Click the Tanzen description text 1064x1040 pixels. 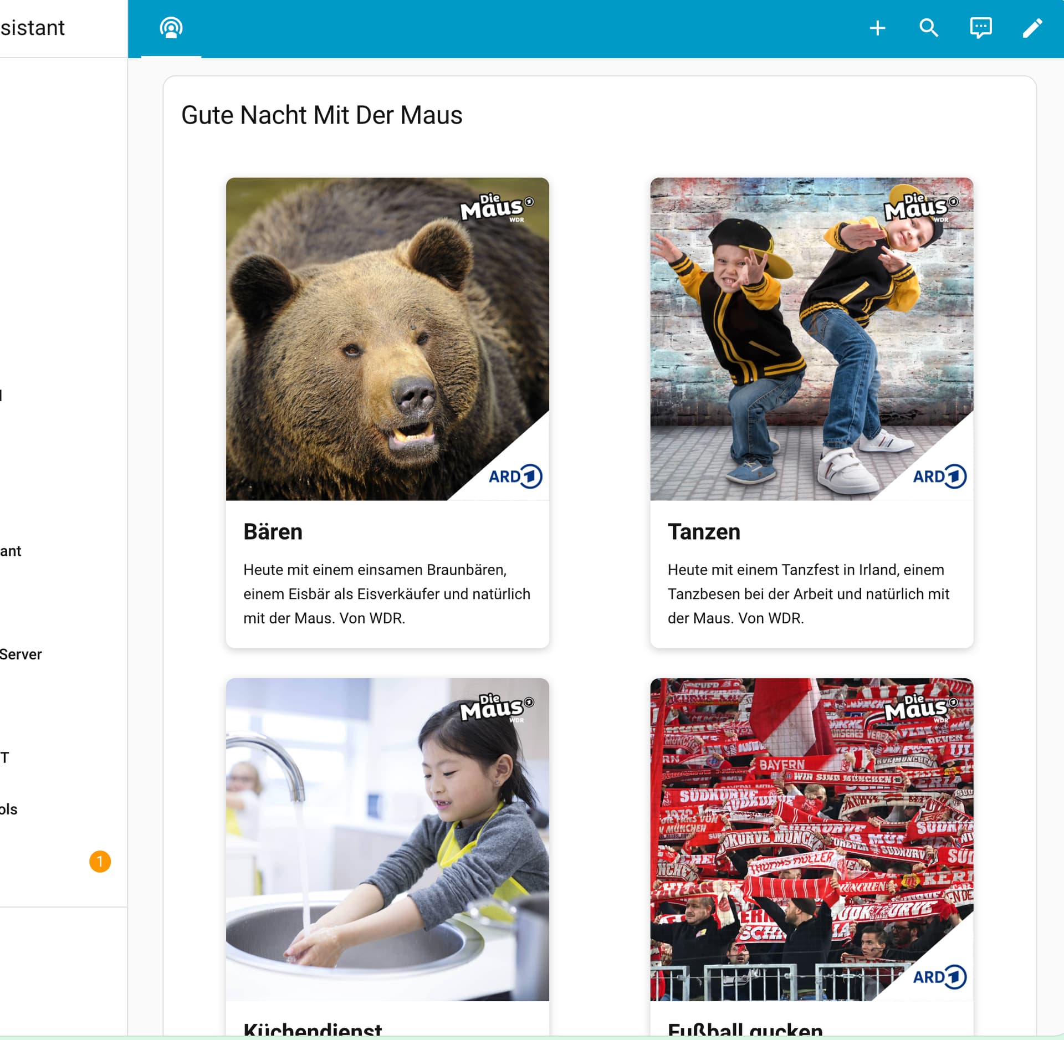point(808,594)
